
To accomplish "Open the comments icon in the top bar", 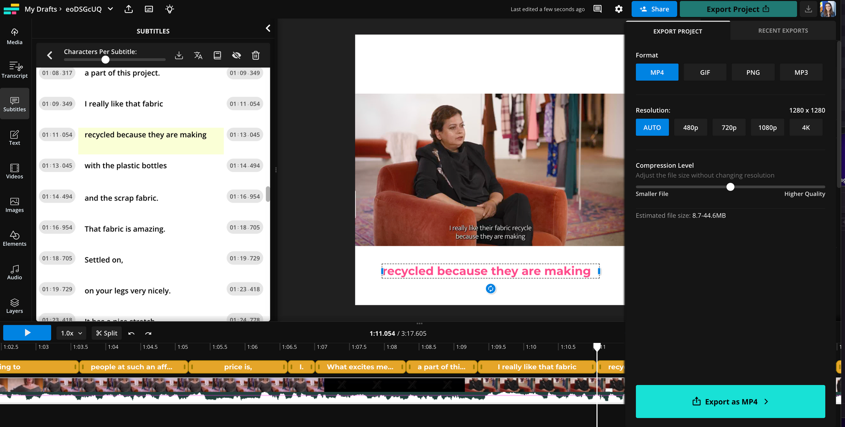I will (597, 9).
